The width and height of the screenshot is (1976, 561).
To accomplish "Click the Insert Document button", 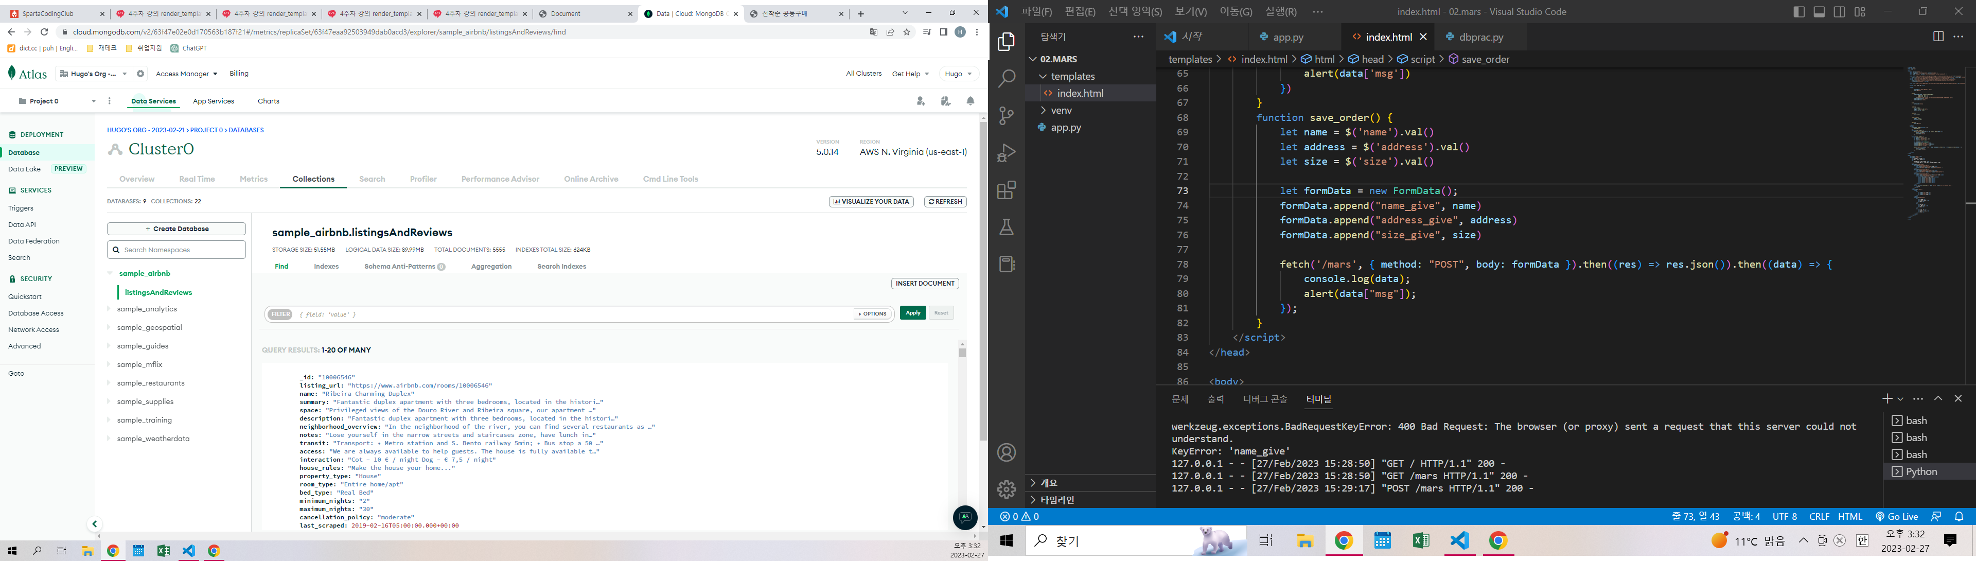I will tap(925, 283).
